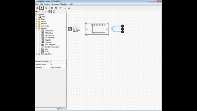Click the ROM top-left selection handle
Viewport: 197px width, 111px height.
coord(86,23)
